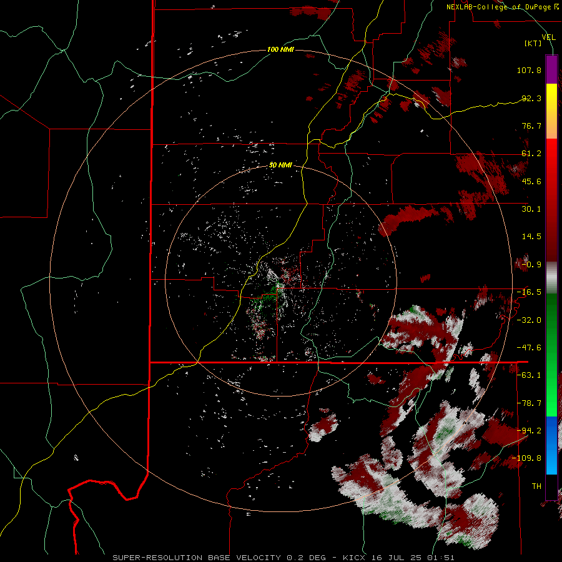Click the -78.7 legend value
Image resolution: width=562 pixels, height=562 pixels.
[529, 403]
